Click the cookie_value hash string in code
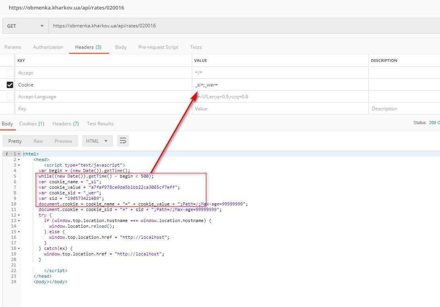This screenshot has height=307, width=440. pos(133,188)
